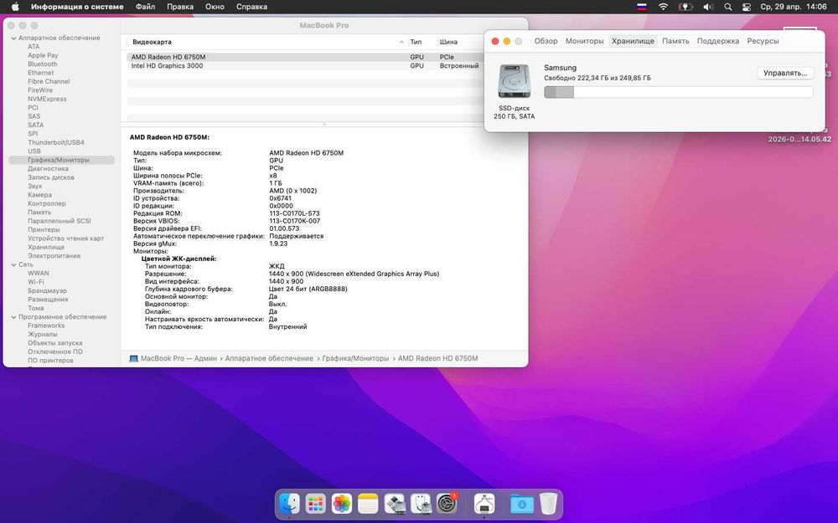Click System Information icon in Dock
Image resolution: width=838 pixels, height=523 pixels.
coord(484,503)
